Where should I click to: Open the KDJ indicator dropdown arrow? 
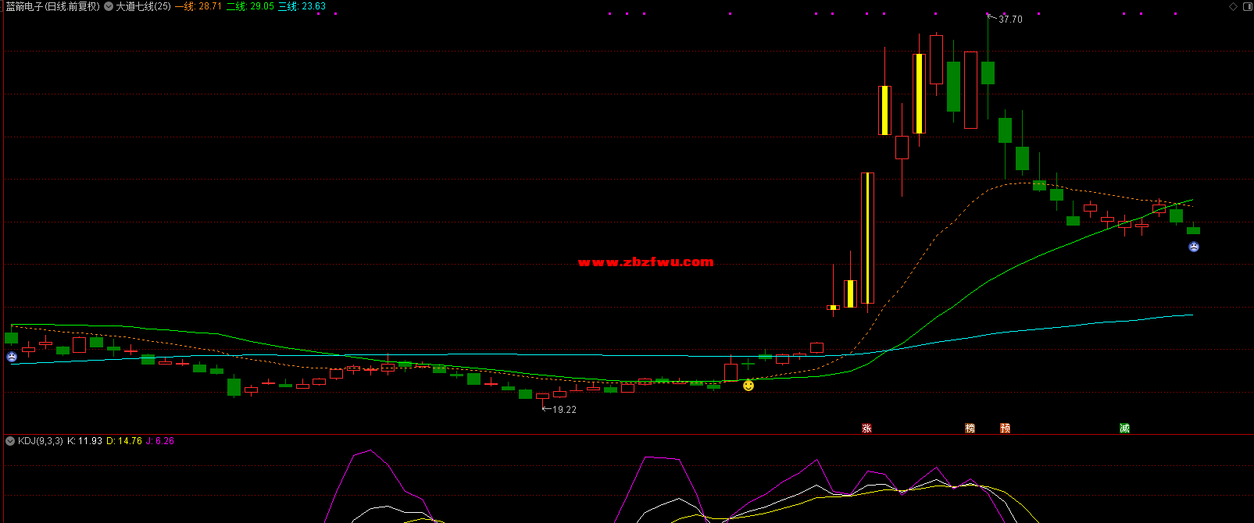(x=10, y=441)
